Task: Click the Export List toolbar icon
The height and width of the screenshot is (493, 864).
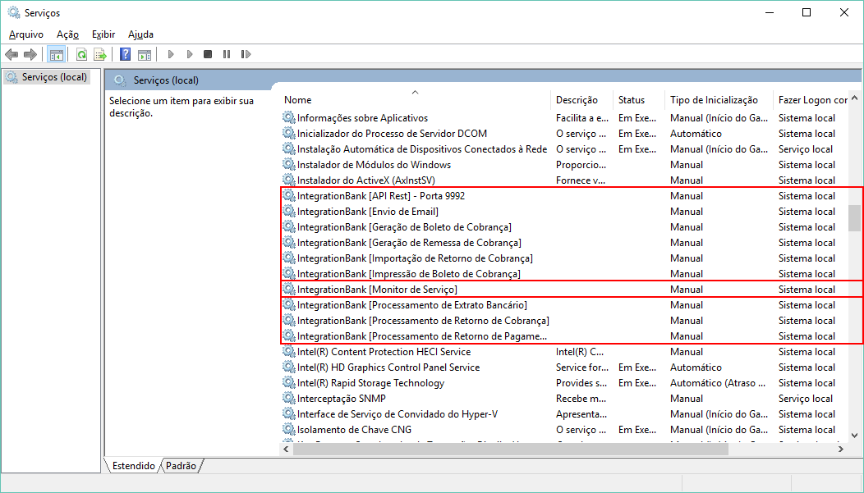Action: [x=99, y=54]
